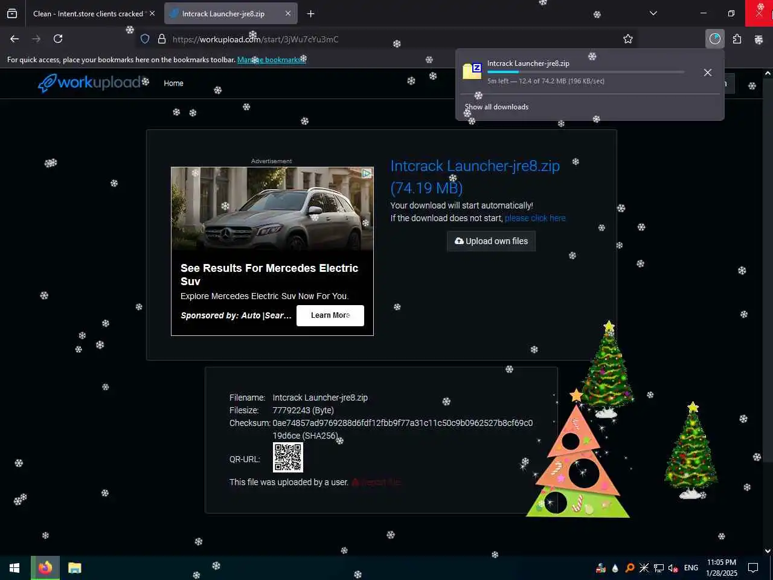Screen dimensions: 773x580
Task: View site security padlock info
Action: tap(162, 39)
